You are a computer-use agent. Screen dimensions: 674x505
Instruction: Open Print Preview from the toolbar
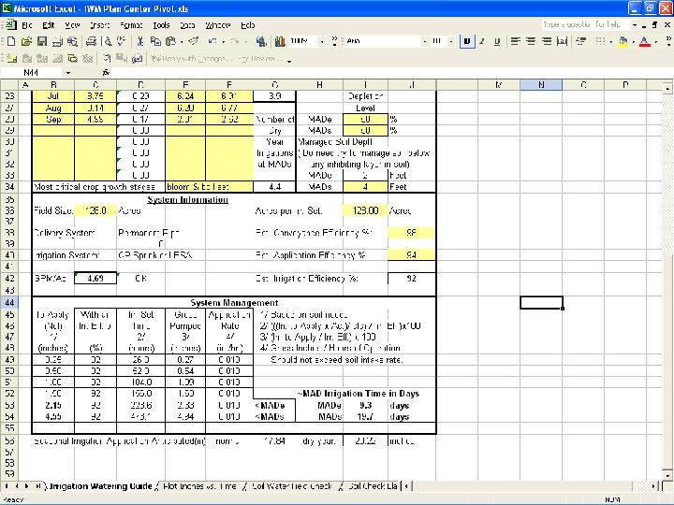click(108, 41)
